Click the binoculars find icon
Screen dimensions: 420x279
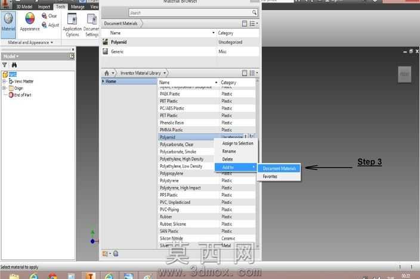click(14, 65)
